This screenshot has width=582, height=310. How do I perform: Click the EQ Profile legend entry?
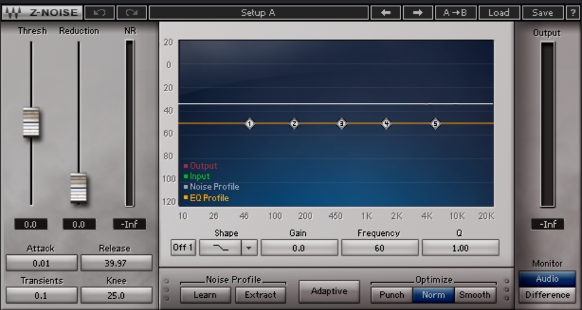coord(206,198)
